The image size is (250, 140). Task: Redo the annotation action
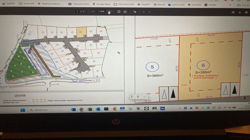[150, 11]
